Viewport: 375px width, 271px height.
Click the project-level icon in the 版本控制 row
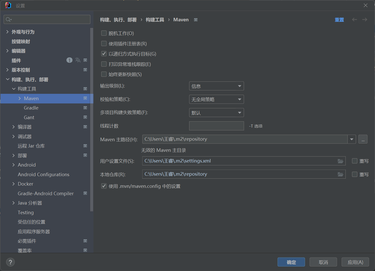coord(85,70)
